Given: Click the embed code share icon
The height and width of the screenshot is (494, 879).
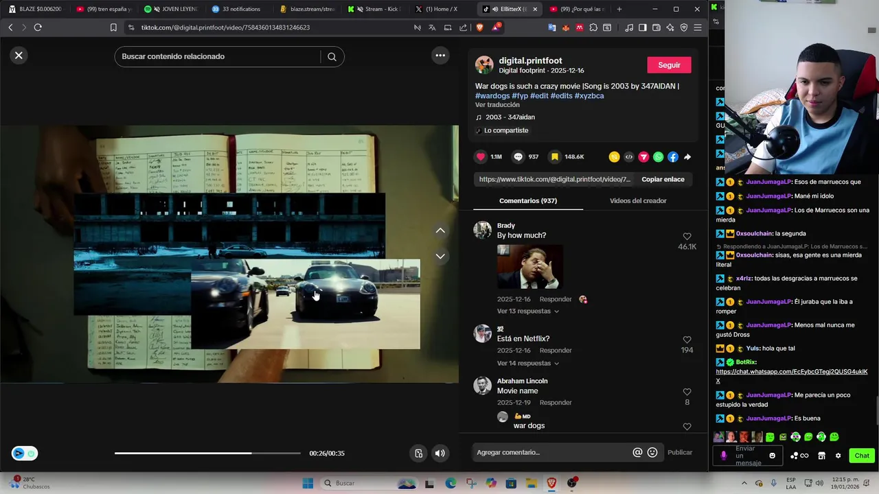Looking at the screenshot, I should 629,157.
